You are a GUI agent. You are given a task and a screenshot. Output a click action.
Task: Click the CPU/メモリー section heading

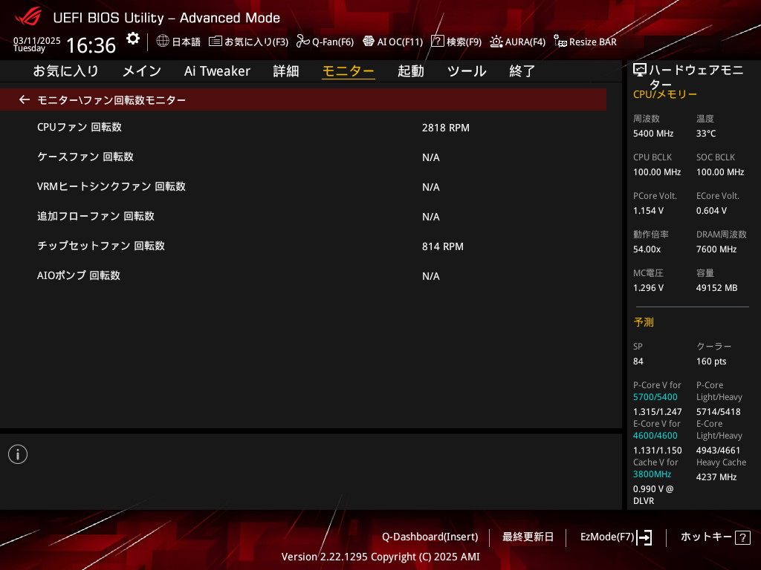pyautogui.click(x=665, y=94)
